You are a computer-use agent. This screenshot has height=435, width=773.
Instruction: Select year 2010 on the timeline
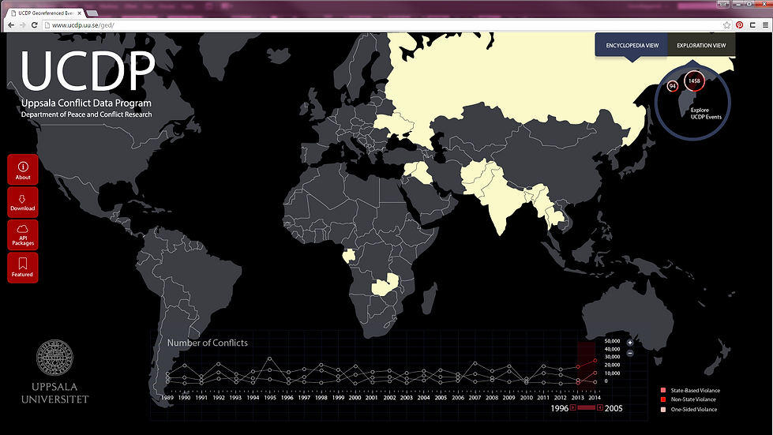point(526,398)
